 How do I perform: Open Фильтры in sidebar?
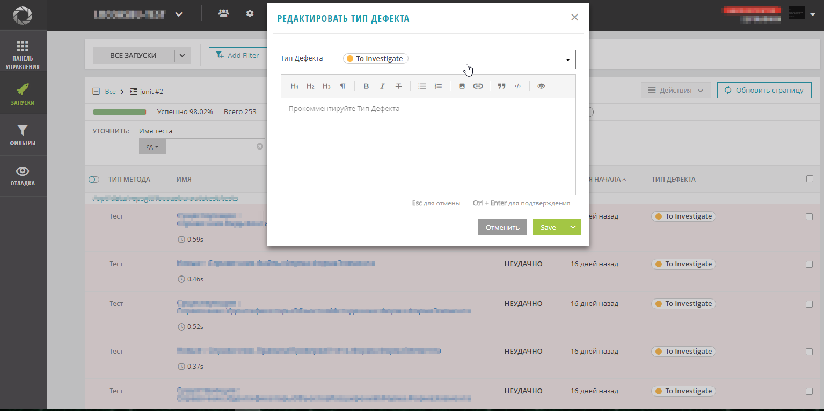click(x=23, y=135)
